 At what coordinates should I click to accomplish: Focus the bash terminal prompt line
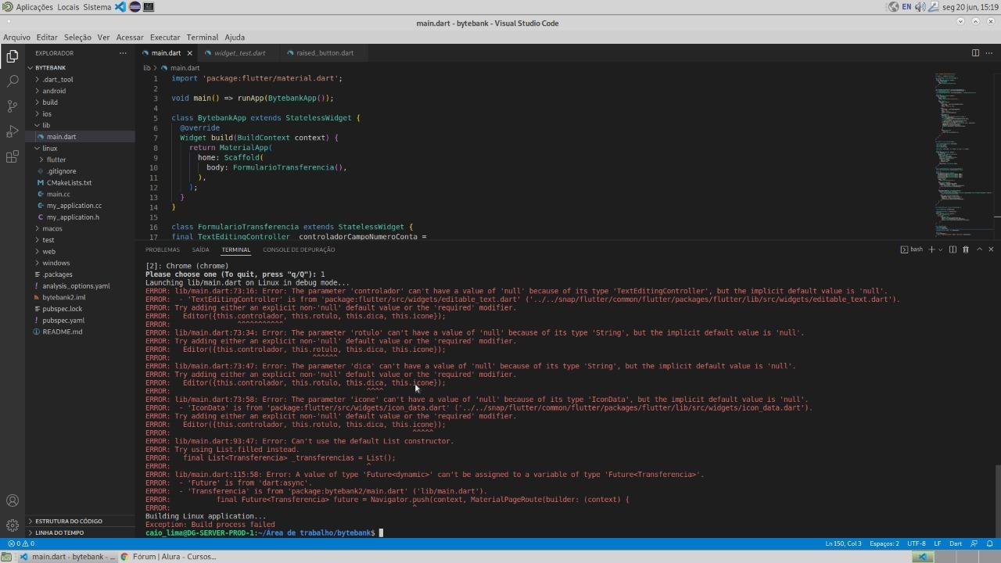pos(263,533)
